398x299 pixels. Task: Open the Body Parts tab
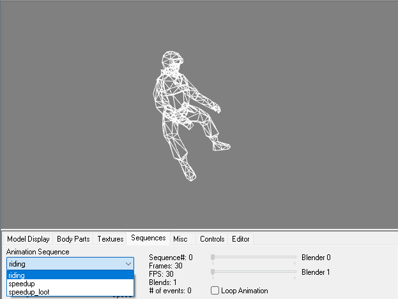coord(73,239)
